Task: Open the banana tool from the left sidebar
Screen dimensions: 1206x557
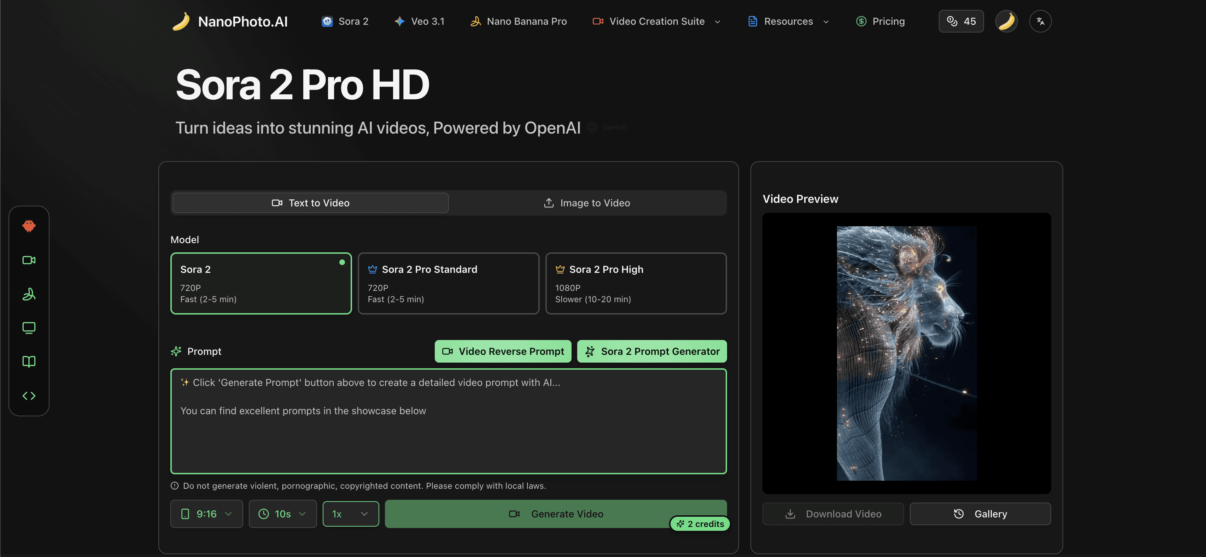Action: click(29, 294)
